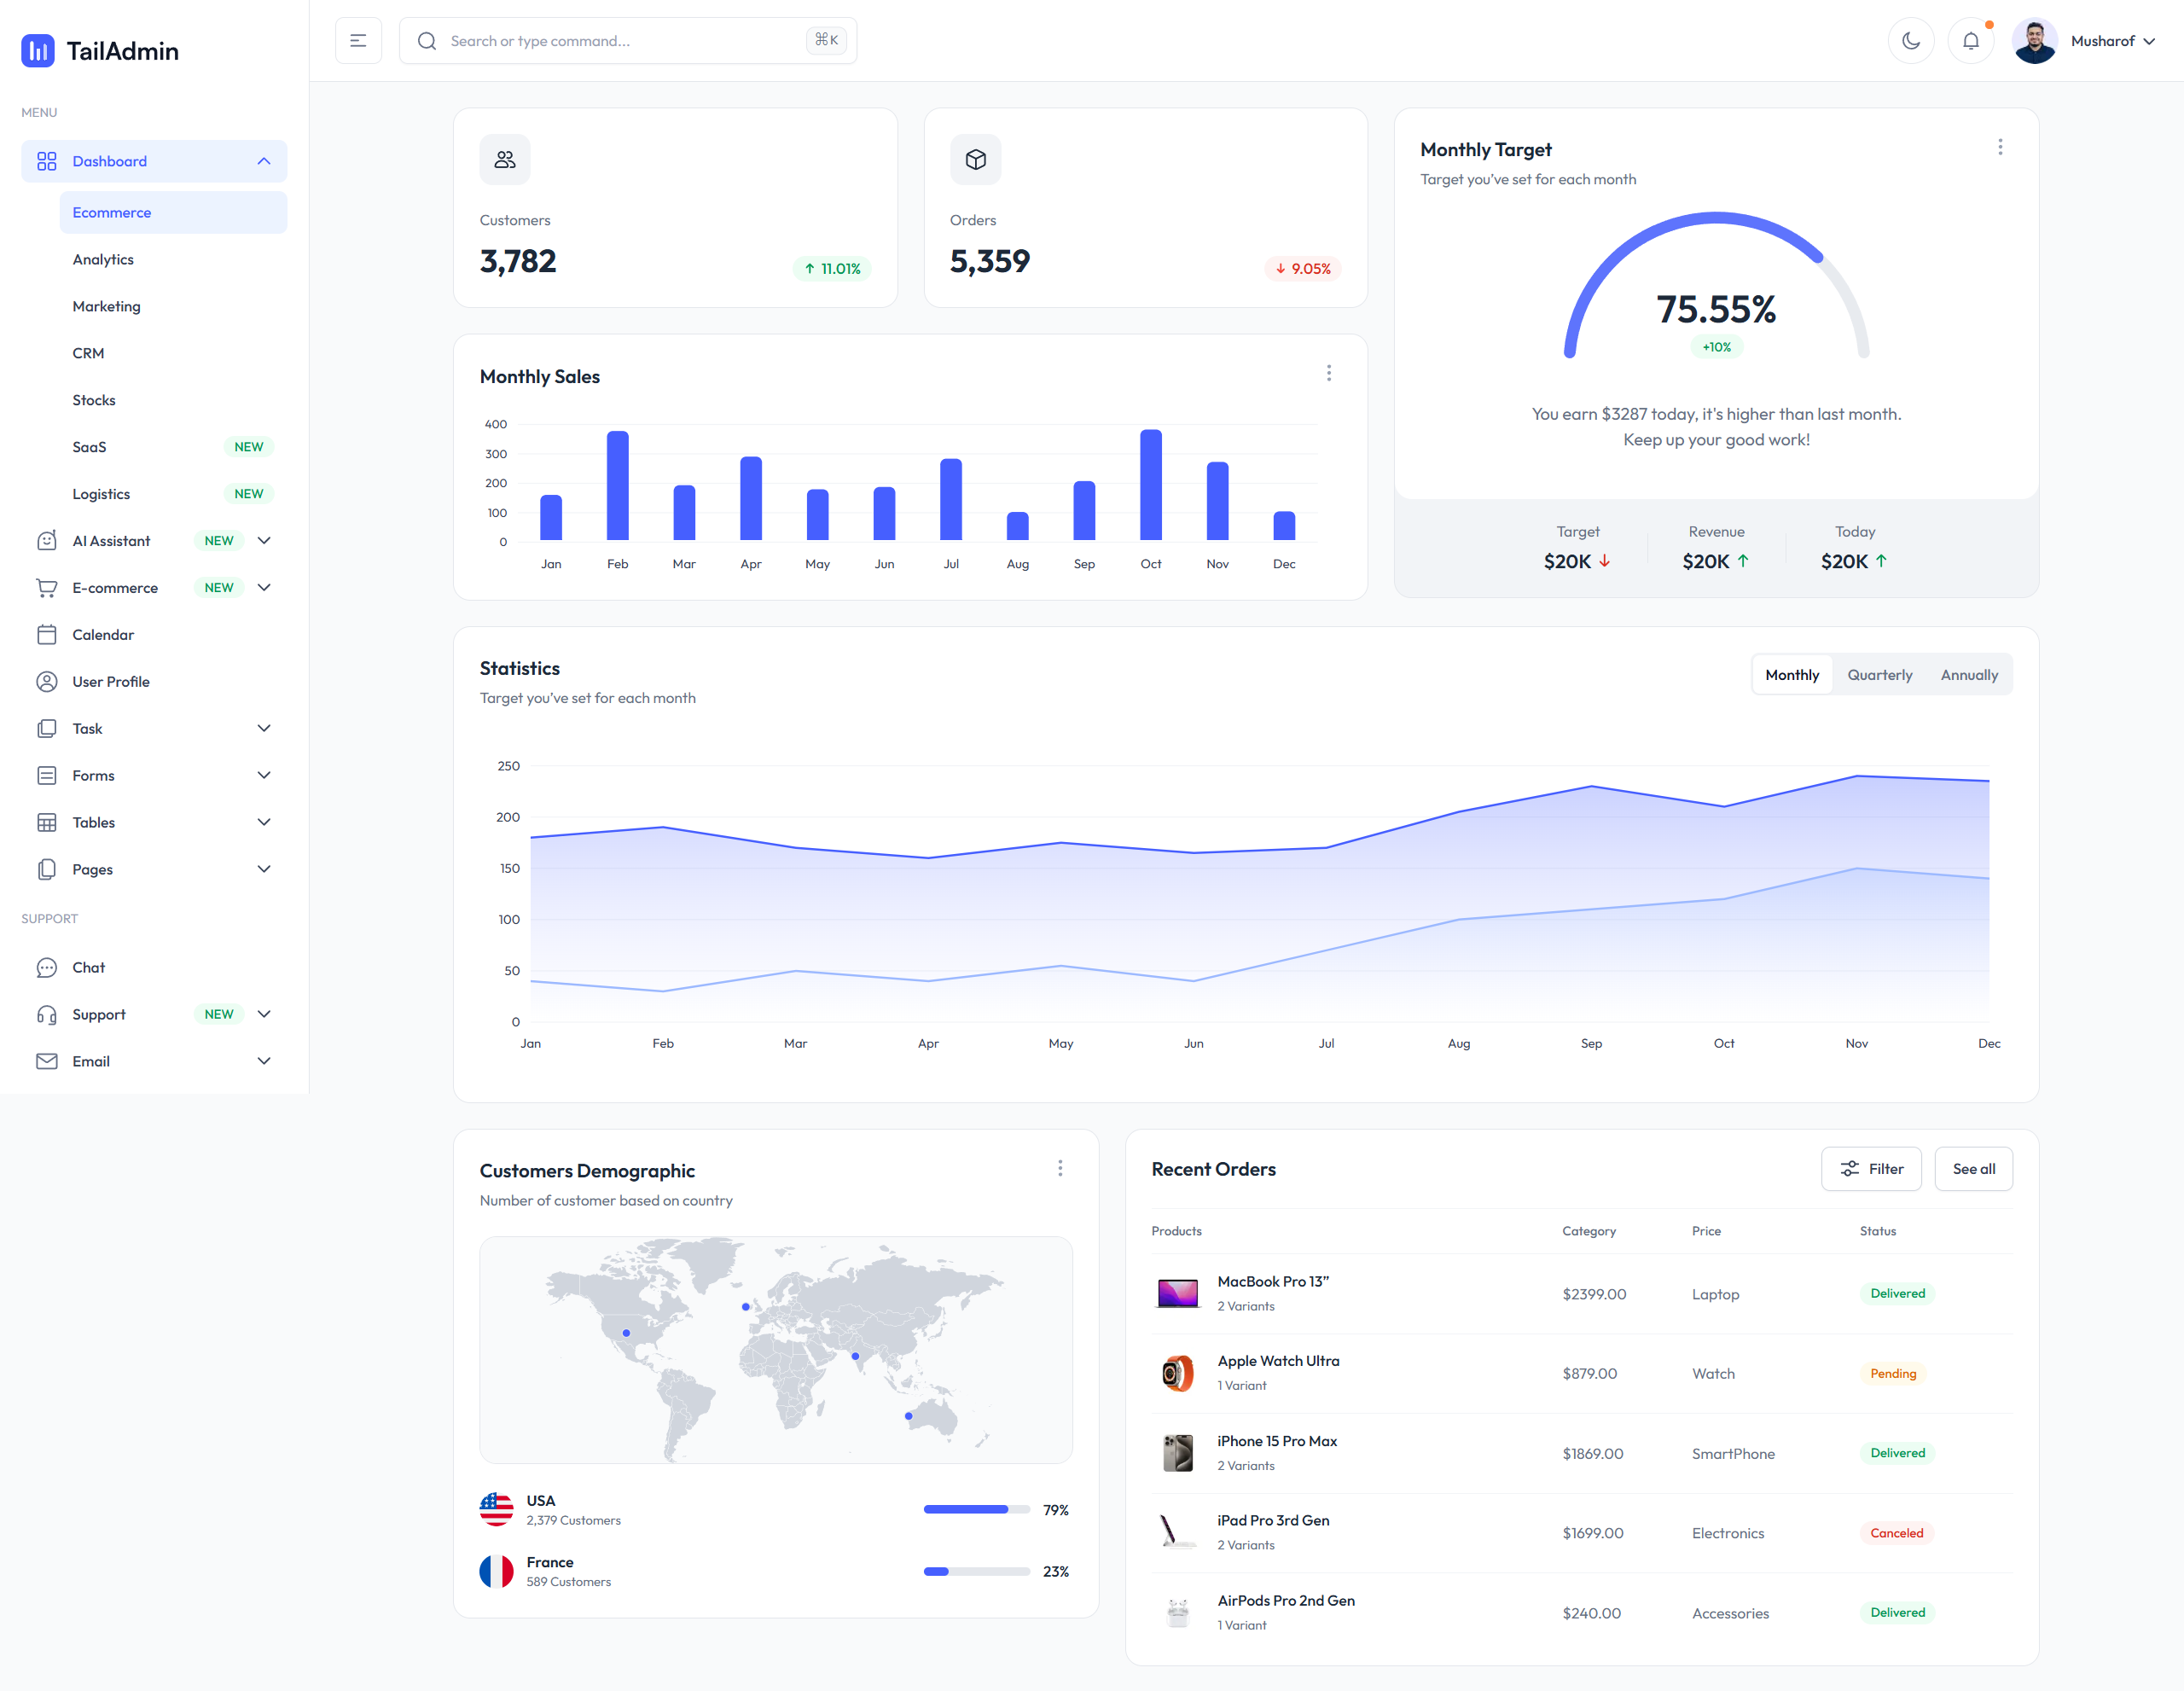
Task: Switch statistics to Quarterly
Action: tap(1879, 675)
